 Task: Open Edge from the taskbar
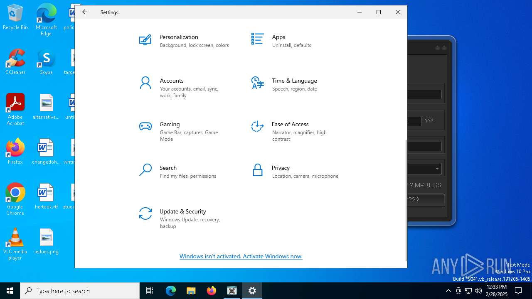[x=171, y=291]
